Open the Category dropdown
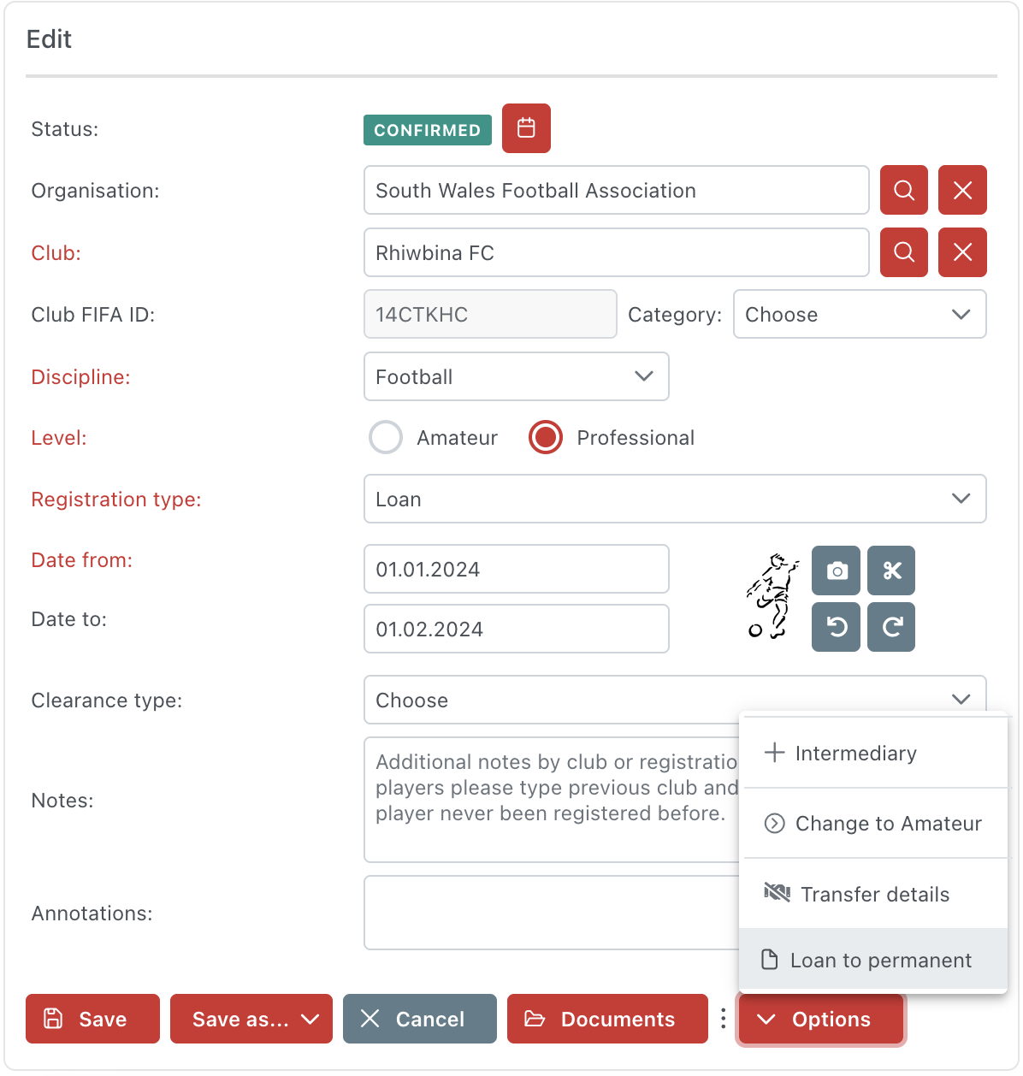1023x1076 pixels. 859,314
